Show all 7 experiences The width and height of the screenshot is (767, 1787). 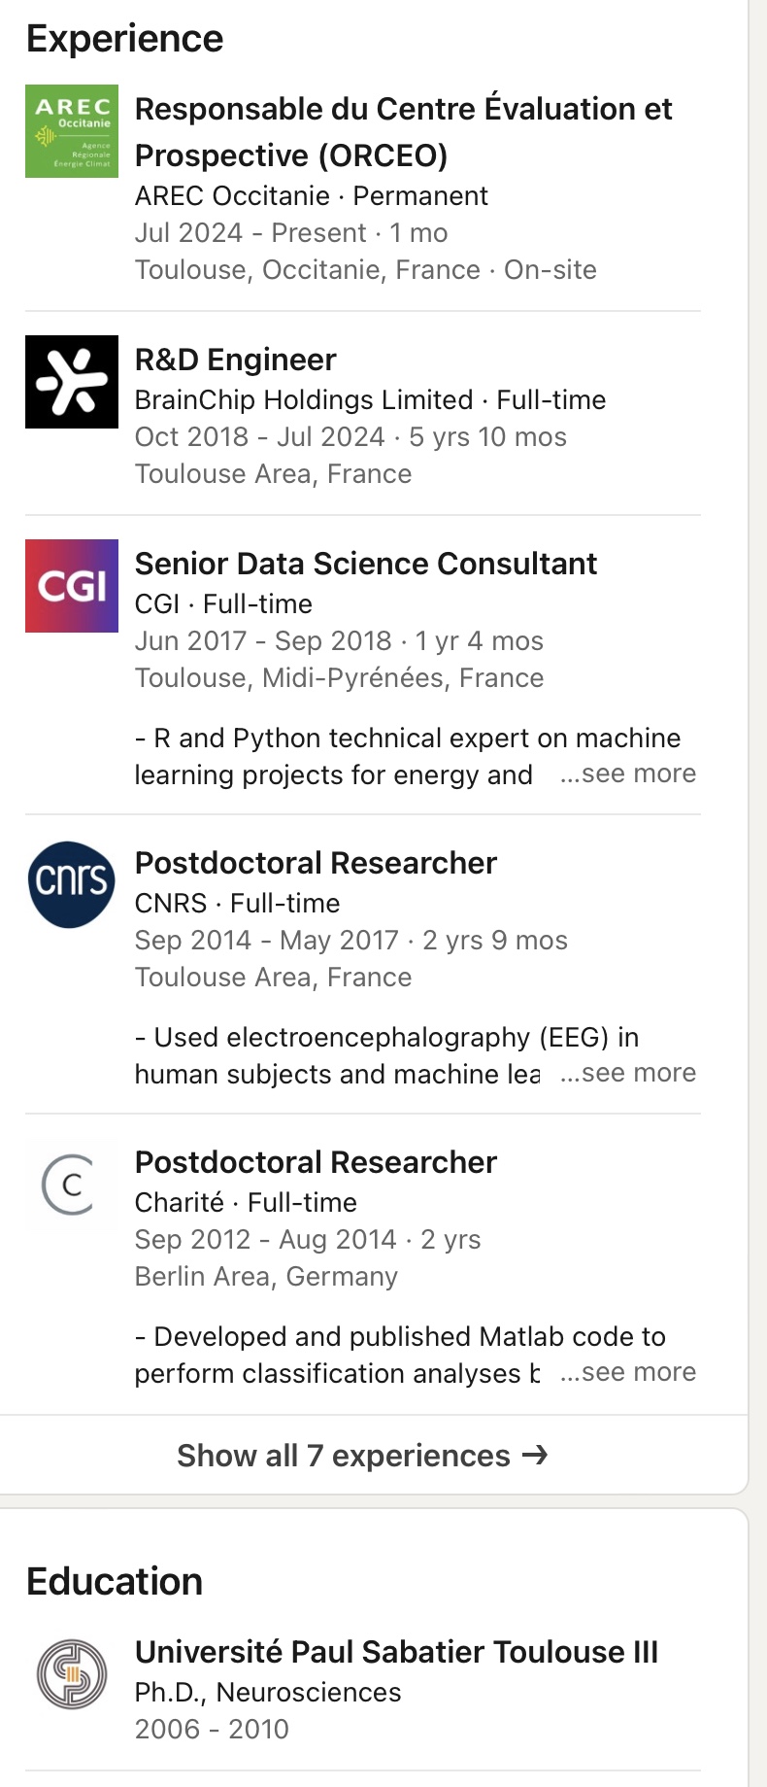[x=344, y=1456]
